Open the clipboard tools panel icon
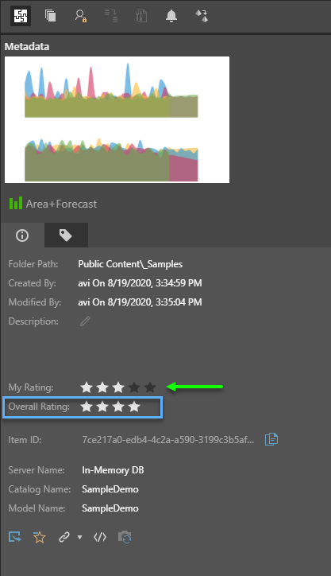The height and width of the screenshot is (576, 331). pyautogui.click(x=141, y=16)
